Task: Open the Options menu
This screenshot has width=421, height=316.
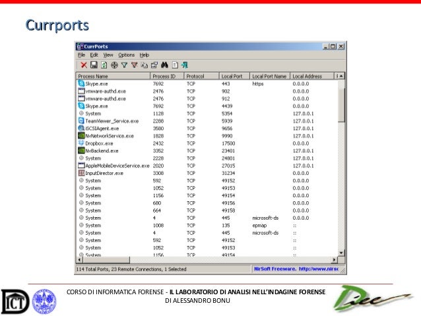Action: point(126,55)
